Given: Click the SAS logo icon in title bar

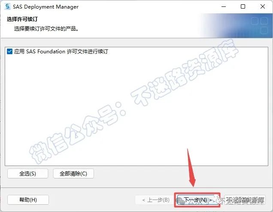Looking at the screenshot, I should (x=7, y=6).
